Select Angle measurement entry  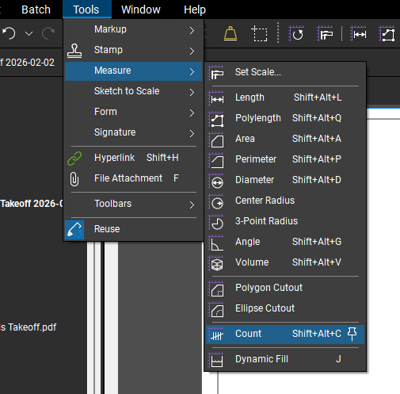click(x=285, y=242)
